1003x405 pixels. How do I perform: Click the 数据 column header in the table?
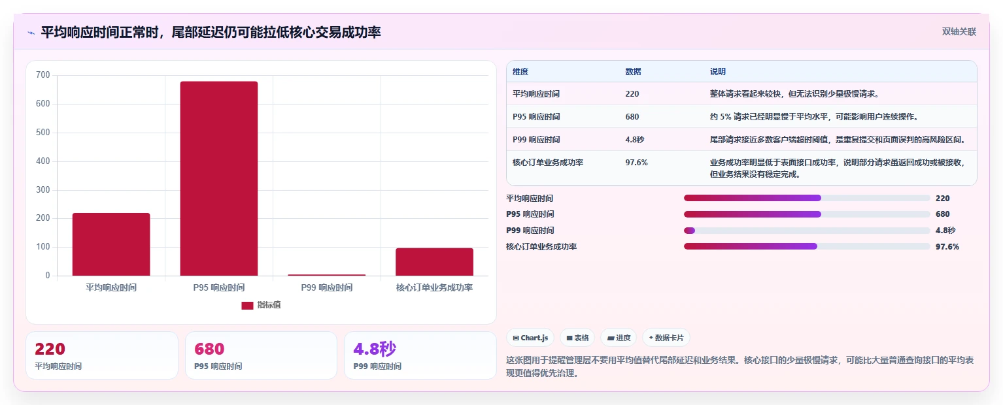coord(633,71)
